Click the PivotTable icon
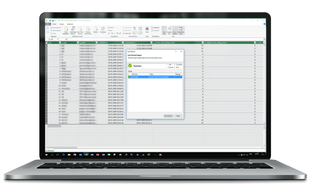The width and height of the screenshot is (313, 193). pyautogui.click(x=103, y=29)
